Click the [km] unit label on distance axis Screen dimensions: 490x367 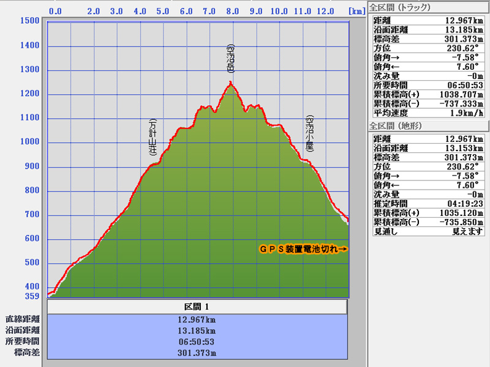[355, 11]
